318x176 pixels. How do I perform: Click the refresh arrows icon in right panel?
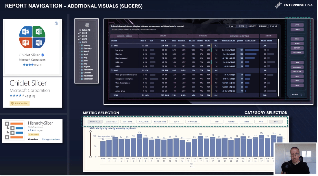pyautogui.click(x=302, y=94)
